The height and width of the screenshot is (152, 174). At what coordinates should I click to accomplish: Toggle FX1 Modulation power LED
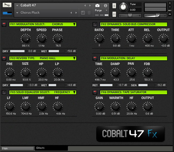tap(4, 24)
